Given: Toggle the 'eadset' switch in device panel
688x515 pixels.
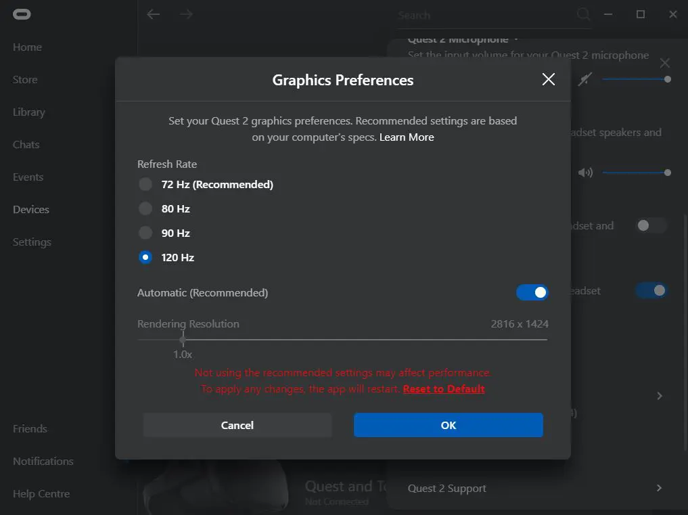Looking at the screenshot, I should point(651,290).
